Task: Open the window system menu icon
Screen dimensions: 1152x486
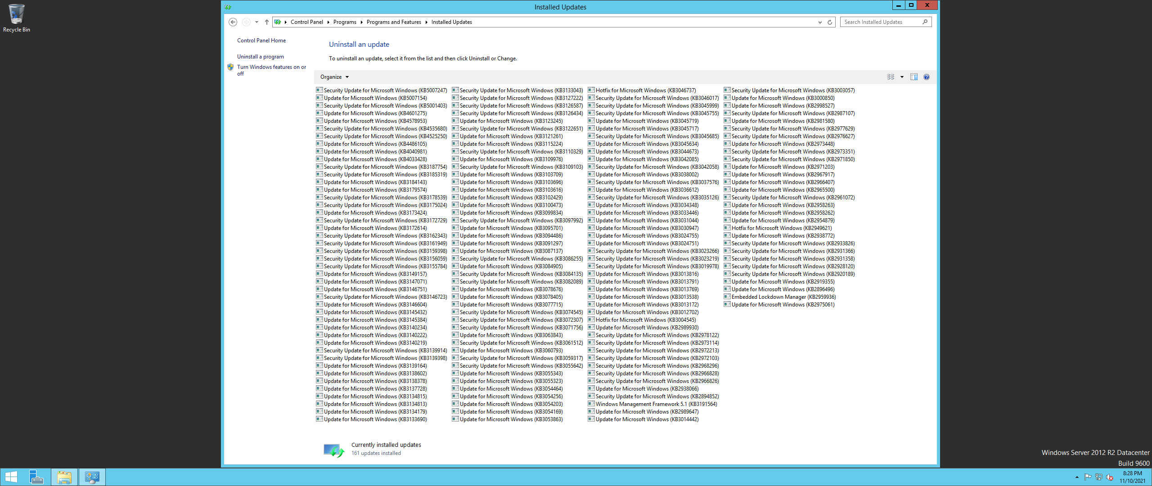Action: pyautogui.click(x=228, y=7)
